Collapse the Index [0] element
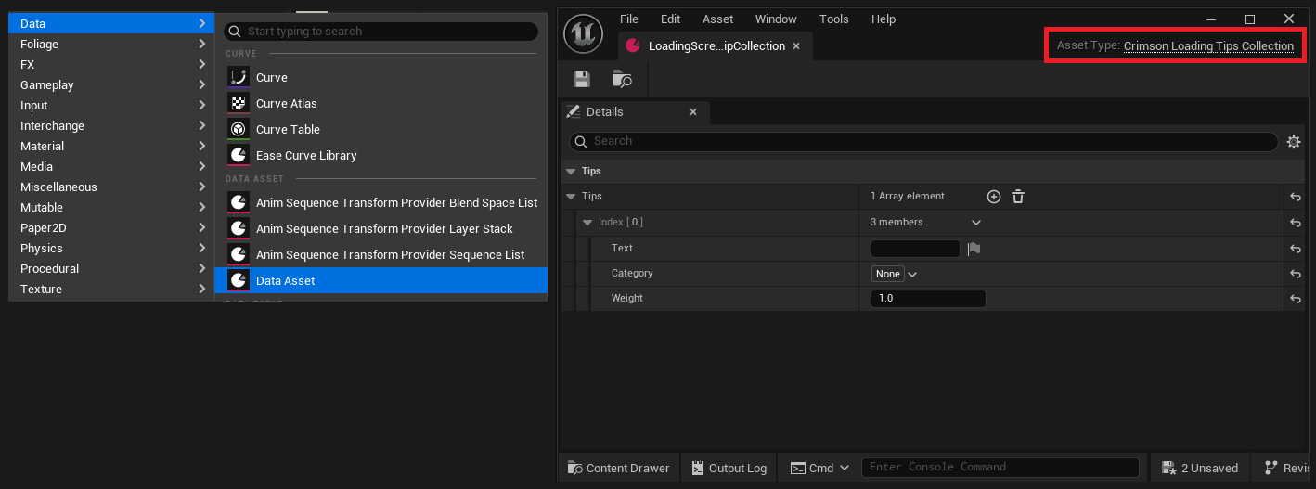 [588, 223]
